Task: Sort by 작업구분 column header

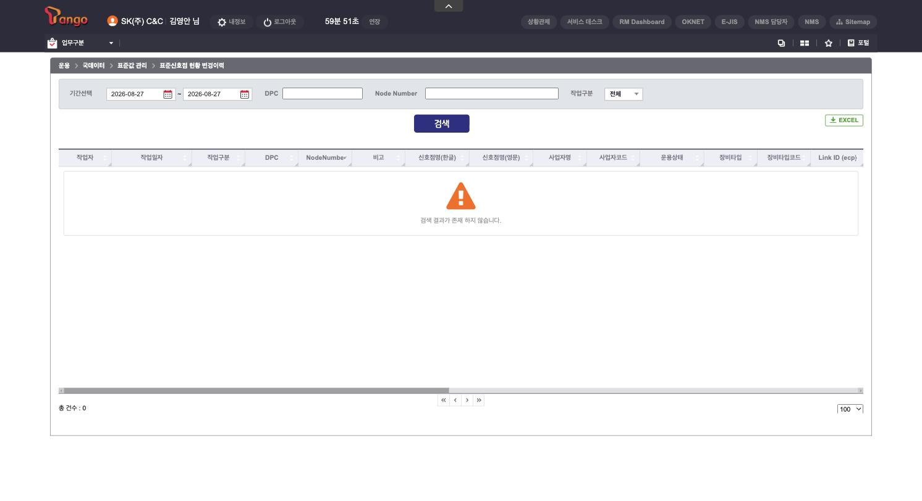Action: pyautogui.click(x=218, y=158)
